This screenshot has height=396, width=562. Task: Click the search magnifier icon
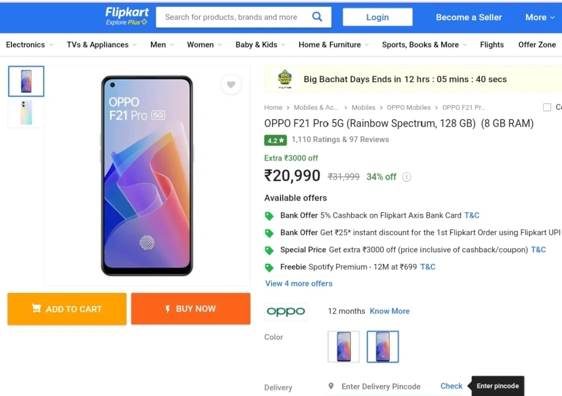point(317,17)
